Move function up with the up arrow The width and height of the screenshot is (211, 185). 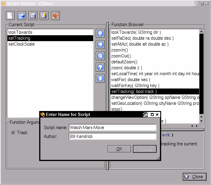[100, 67]
